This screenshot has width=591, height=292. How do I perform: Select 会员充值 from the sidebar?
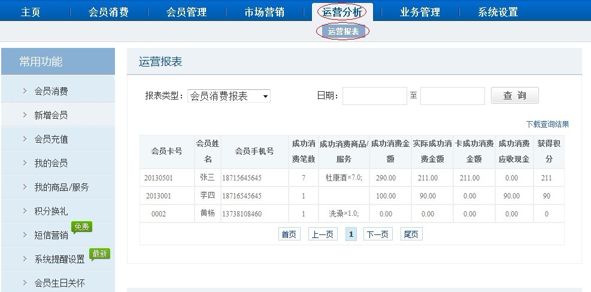pos(51,139)
